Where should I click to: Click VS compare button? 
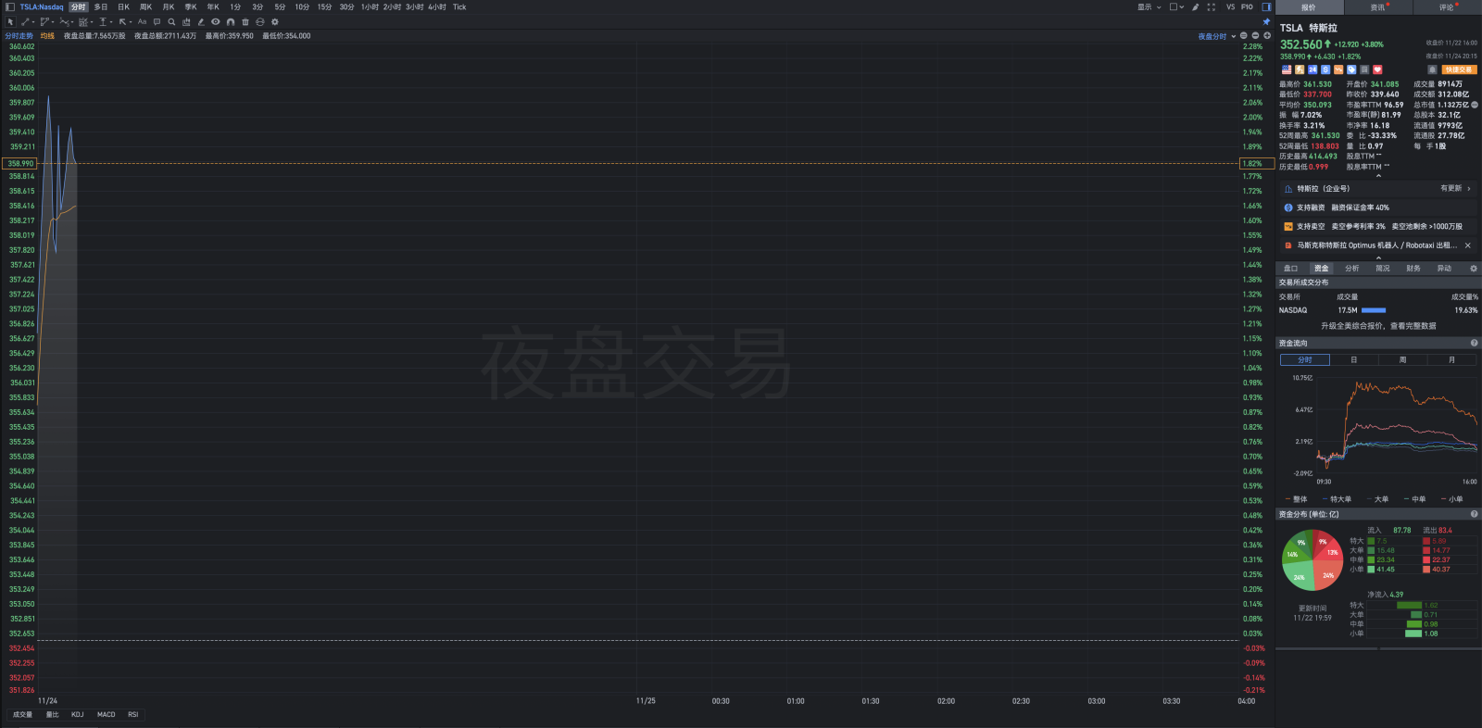click(x=1230, y=6)
